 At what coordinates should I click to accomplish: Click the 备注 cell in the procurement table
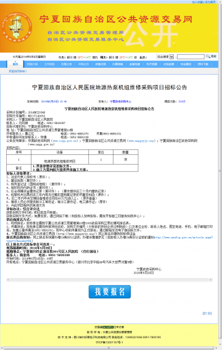pos(18,168)
